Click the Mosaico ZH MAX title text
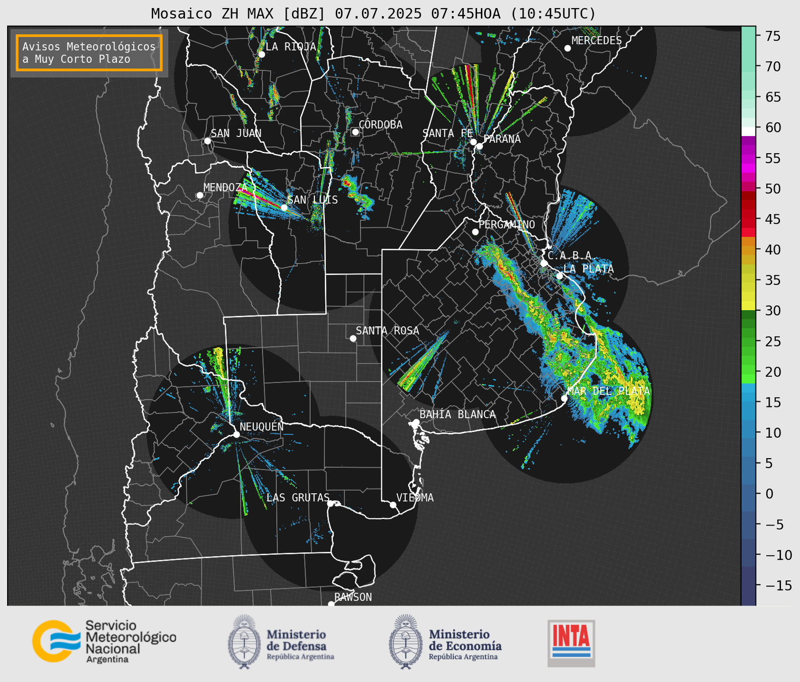This screenshot has height=682, width=800. click(x=373, y=14)
